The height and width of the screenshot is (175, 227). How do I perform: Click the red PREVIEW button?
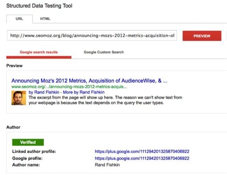(x=202, y=36)
